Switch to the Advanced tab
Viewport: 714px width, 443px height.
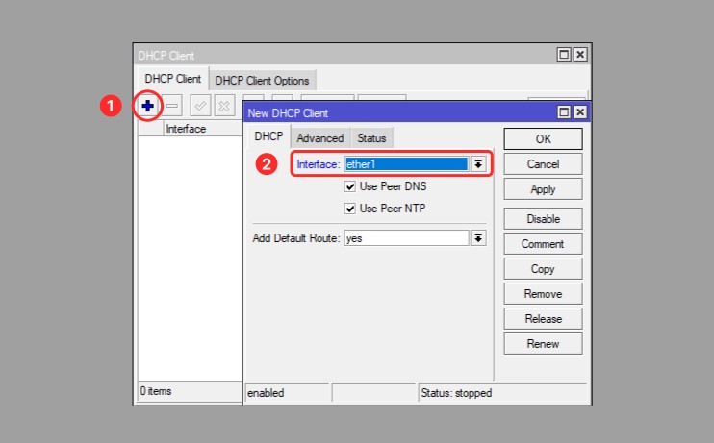319,138
